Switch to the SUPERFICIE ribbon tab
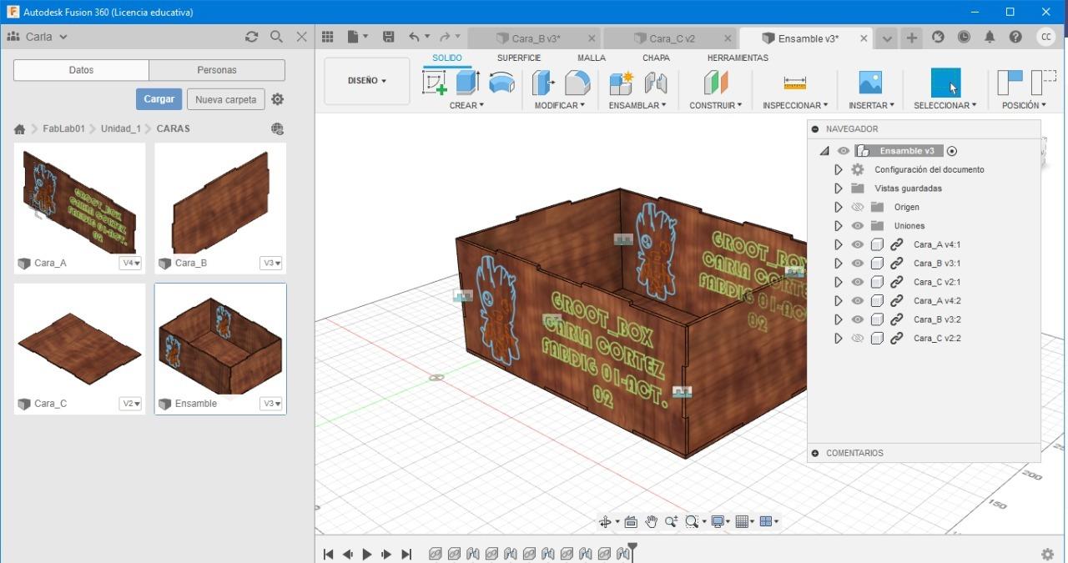The image size is (1068, 563). pyautogui.click(x=518, y=58)
